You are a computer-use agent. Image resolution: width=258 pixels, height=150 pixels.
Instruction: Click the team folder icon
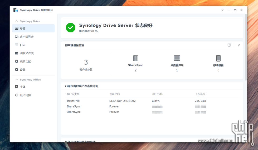tap(16, 53)
